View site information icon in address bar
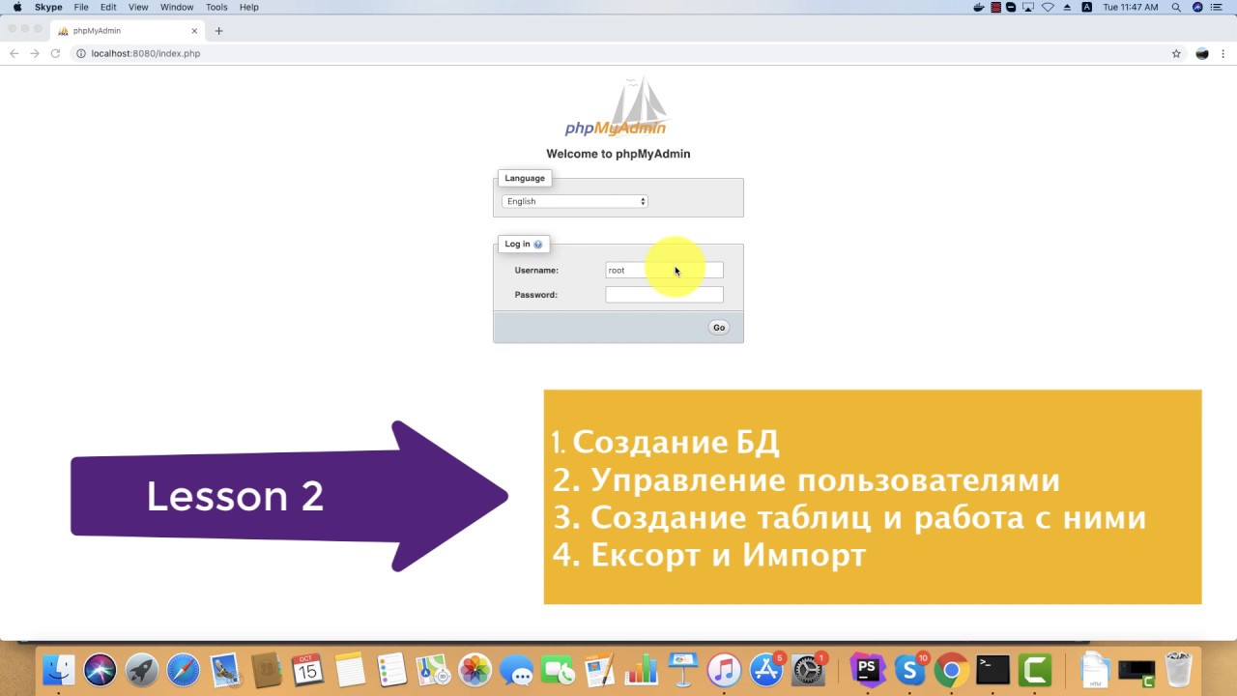Viewport: 1237px width, 696px height. coord(81,54)
